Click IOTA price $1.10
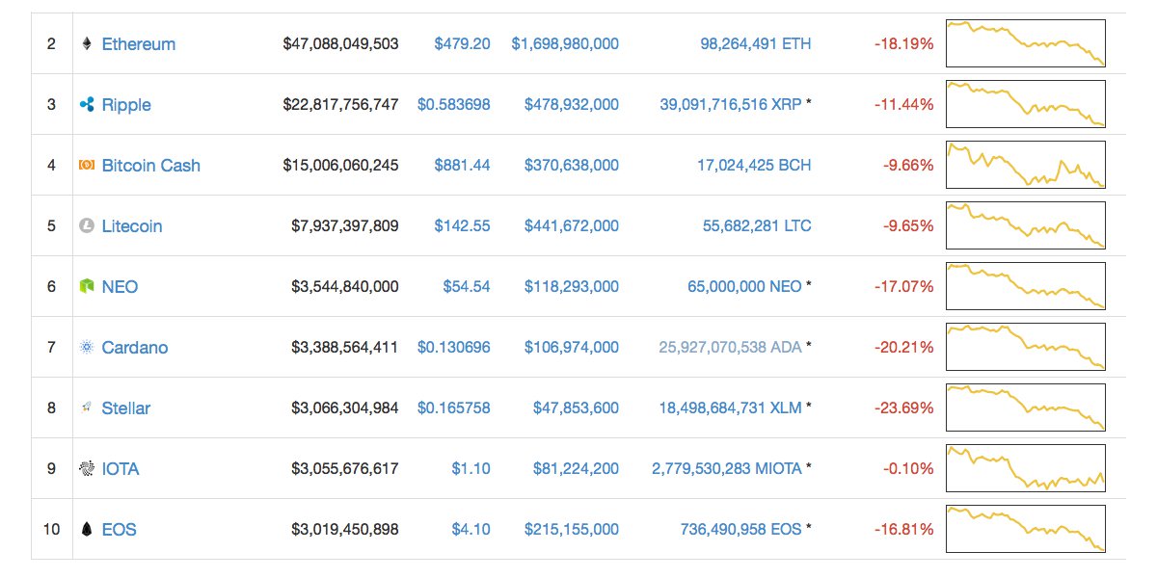 coord(471,468)
